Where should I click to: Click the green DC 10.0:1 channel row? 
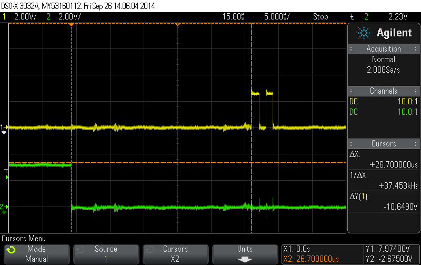[384, 112]
